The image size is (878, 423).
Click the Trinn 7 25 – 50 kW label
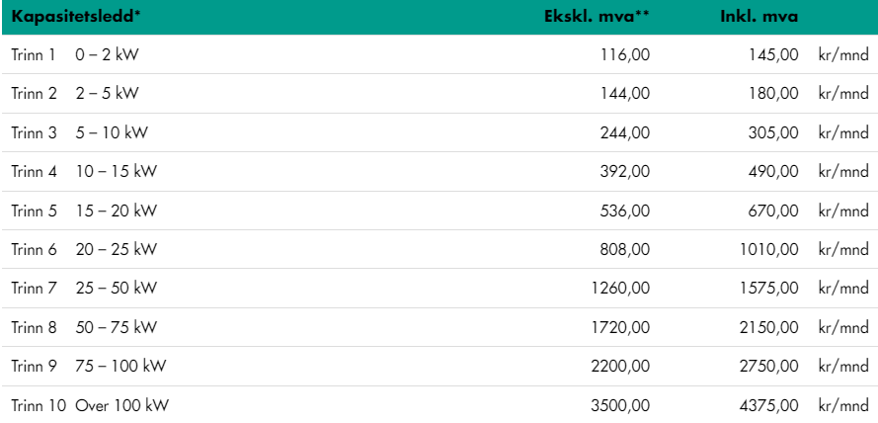[84, 289]
